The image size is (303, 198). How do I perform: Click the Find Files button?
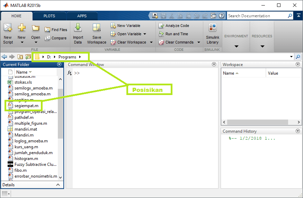pyautogui.click(x=56, y=30)
